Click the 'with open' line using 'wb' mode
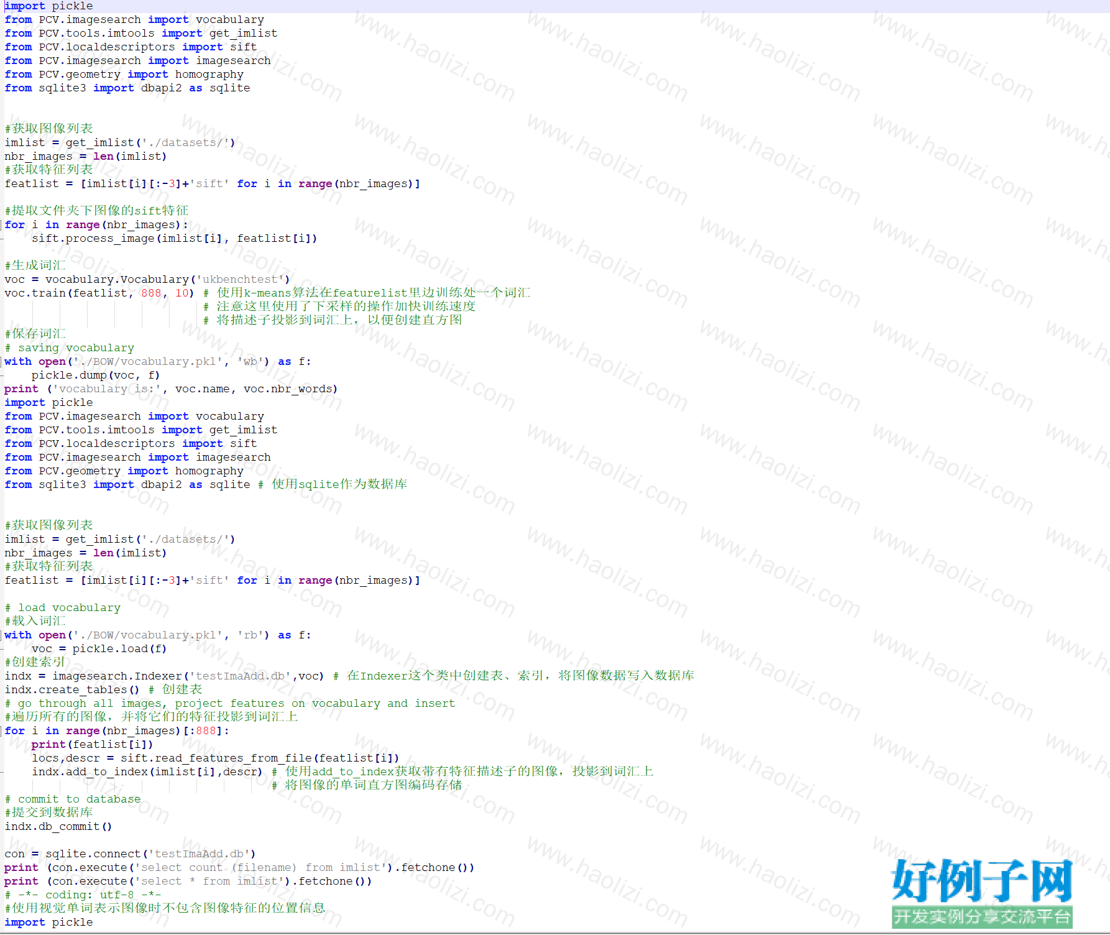This screenshot has width=1110, height=935. tap(158, 361)
